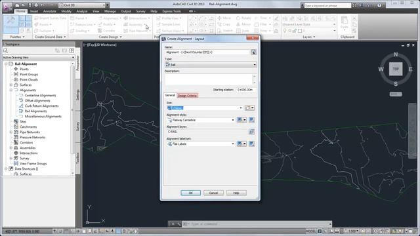The width and height of the screenshot is (420, 236).
Task: Click label set detail icon beside Rail Labels
Action: click(251, 144)
